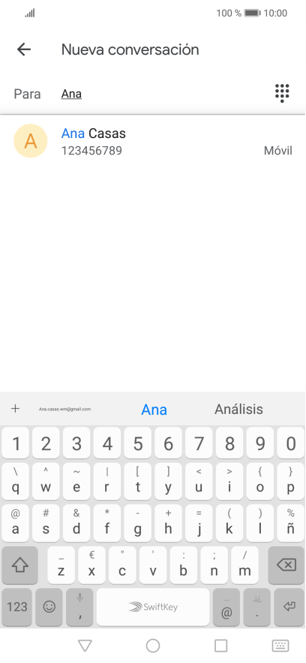
Task: Choose contact Ana Casas 123456789
Action: point(153,141)
